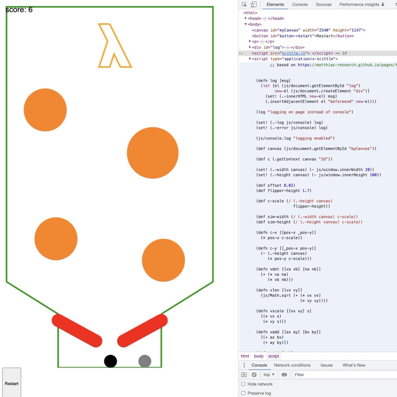Screen dimensions: 397x397
Task: Collapse the application/x-scittle script node
Action: pyautogui.click(x=250, y=59)
